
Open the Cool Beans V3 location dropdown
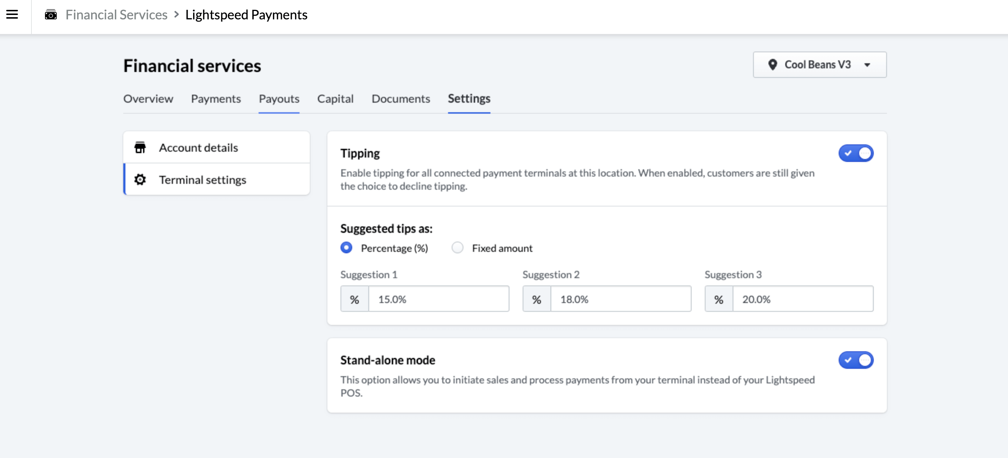(x=819, y=65)
